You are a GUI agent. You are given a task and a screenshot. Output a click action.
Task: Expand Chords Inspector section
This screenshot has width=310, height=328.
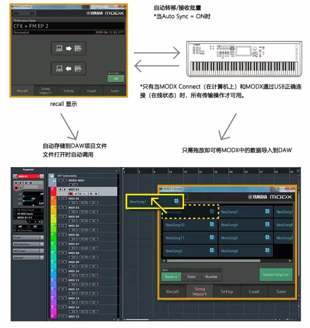tap(28, 237)
